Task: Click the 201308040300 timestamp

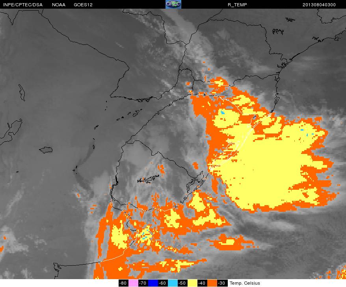Action: [319, 5]
